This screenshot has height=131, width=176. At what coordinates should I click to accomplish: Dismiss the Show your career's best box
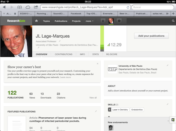98,64
